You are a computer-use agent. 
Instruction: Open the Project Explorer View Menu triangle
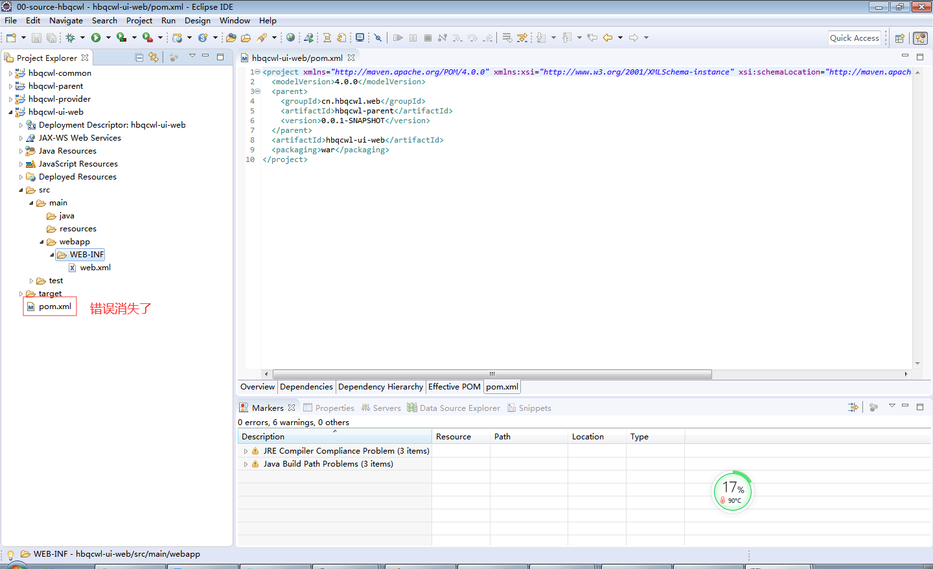(192, 56)
